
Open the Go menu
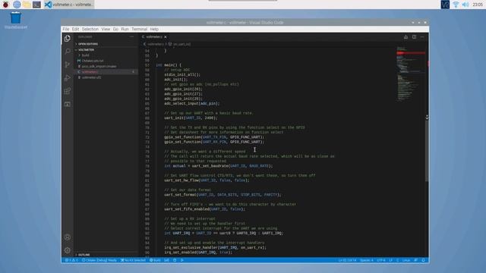[x=115, y=29]
